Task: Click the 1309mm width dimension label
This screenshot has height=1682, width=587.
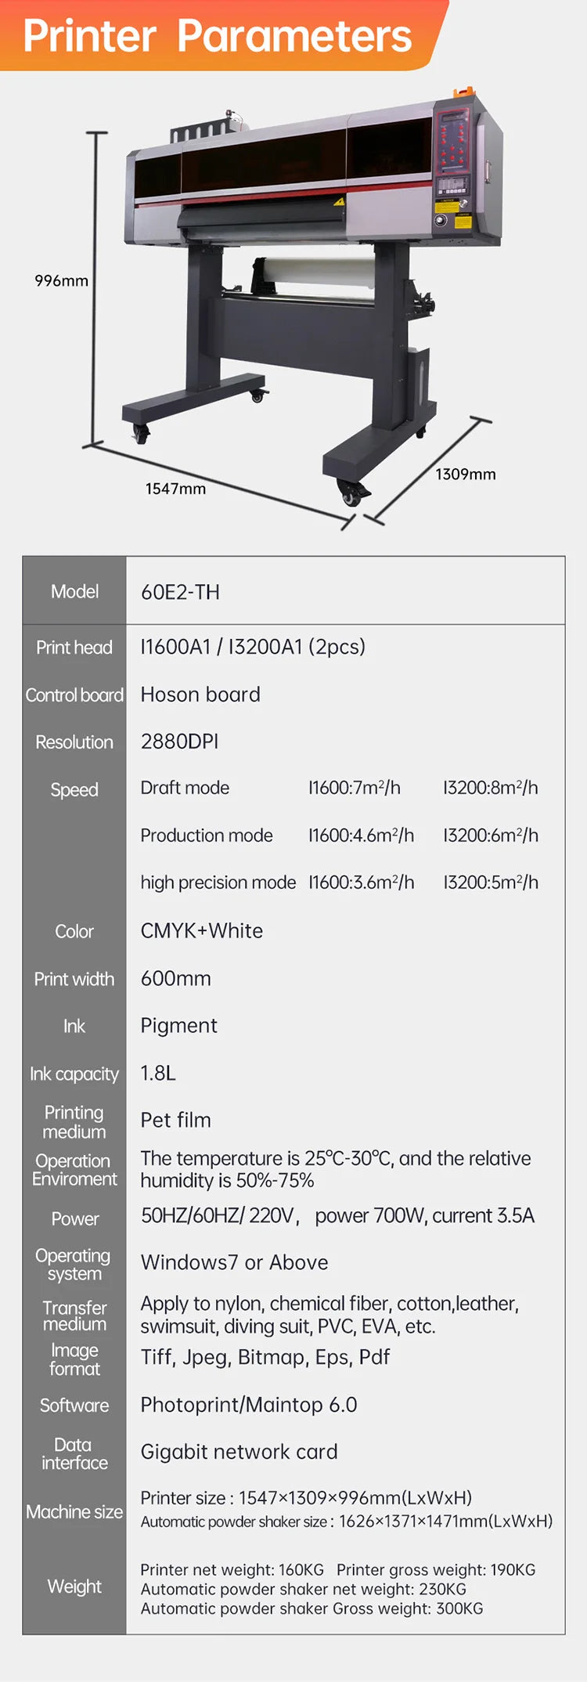Action: click(x=466, y=474)
